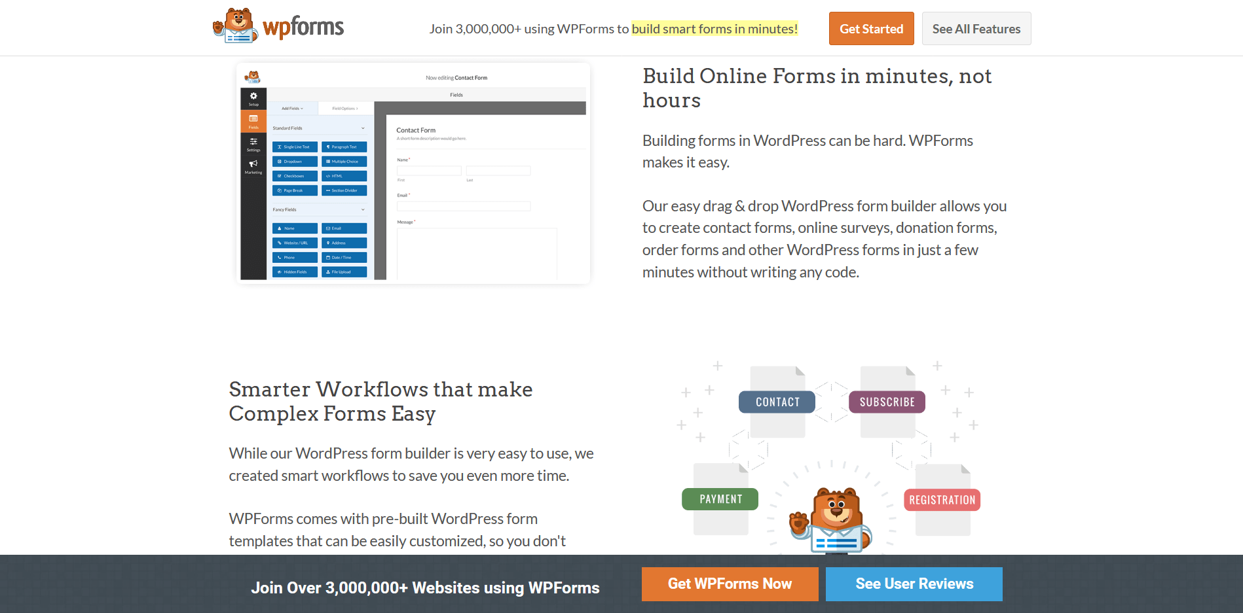Switch to the Add Fields tab
This screenshot has height=613, width=1243.
coord(290,109)
